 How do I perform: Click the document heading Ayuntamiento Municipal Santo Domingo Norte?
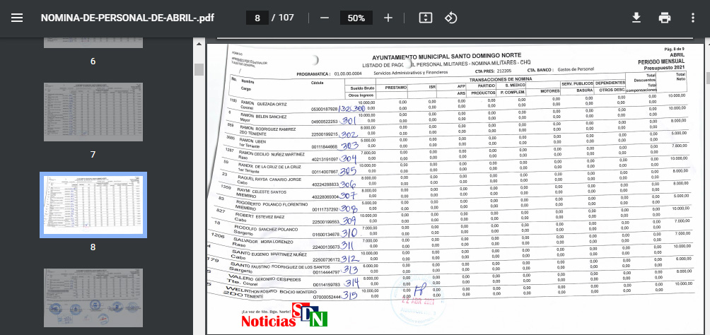click(446, 55)
